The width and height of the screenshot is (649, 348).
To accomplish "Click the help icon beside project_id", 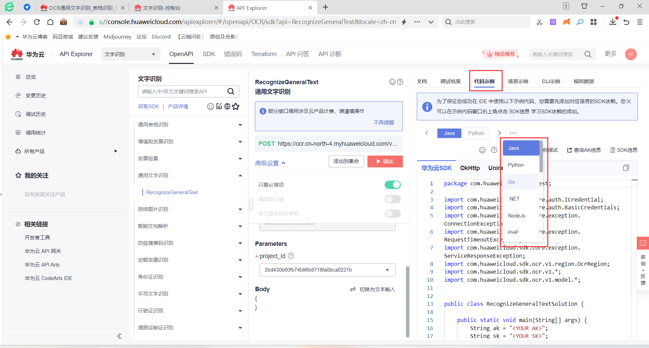I will pyautogui.click(x=291, y=256).
